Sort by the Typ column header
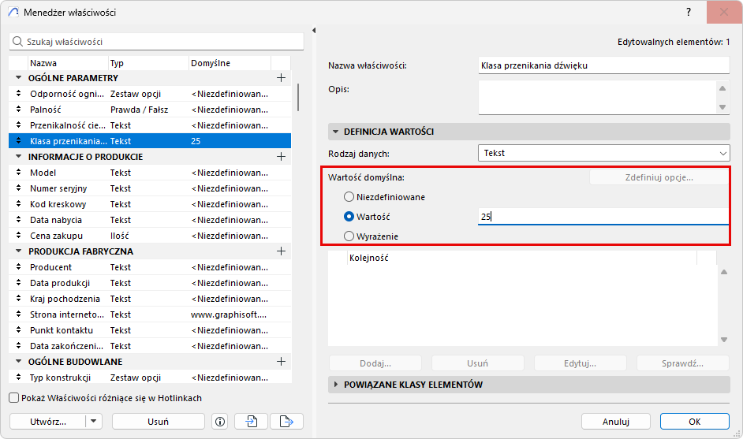Image resolution: width=743 pixels, height=439 pixels. coord(148,63)
